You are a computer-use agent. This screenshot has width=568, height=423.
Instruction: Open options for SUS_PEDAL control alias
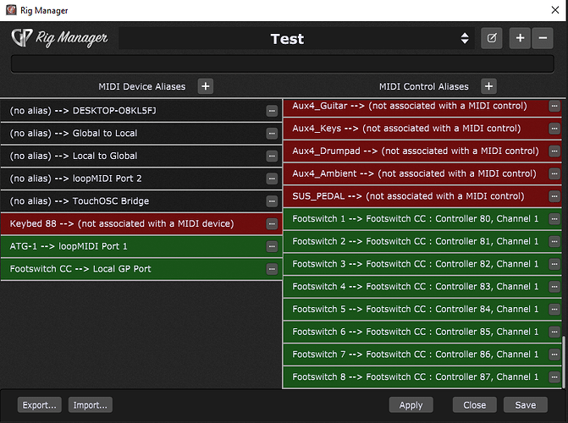coord(554,196)
